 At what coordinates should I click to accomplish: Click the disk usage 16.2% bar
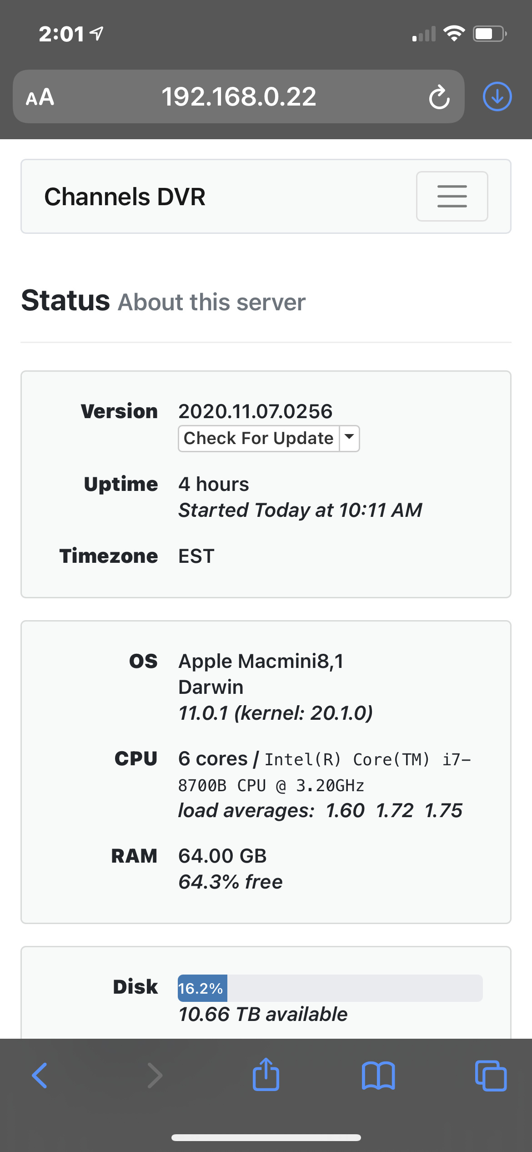click(x=330, y=988)
